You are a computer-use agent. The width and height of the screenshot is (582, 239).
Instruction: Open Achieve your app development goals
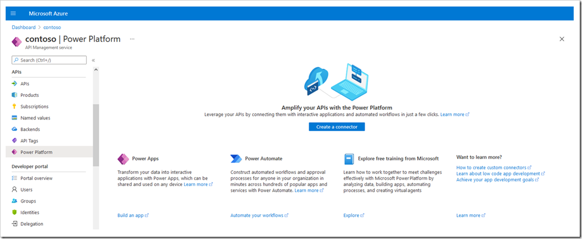point(498,180)
